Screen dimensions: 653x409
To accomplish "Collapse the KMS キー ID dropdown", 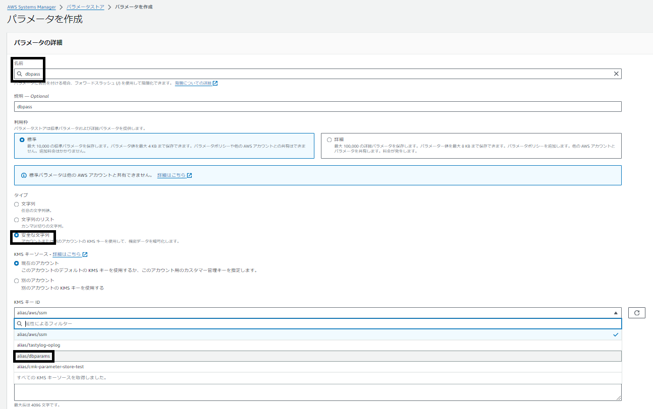I will coord(318,313).
